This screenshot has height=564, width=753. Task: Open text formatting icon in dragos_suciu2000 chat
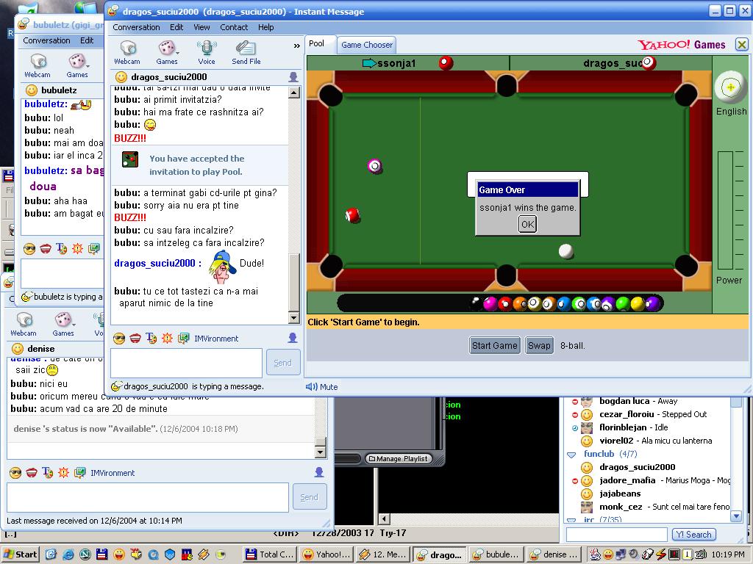coord(151,339)
